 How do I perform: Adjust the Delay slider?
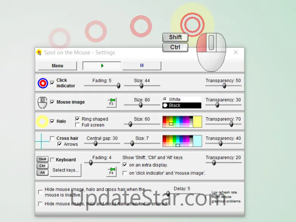tap(182, 194)
